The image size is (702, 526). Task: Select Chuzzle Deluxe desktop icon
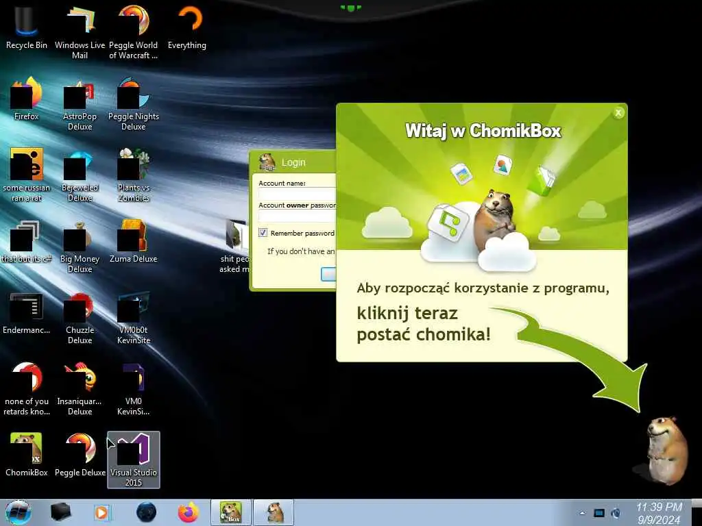(80, 318)
